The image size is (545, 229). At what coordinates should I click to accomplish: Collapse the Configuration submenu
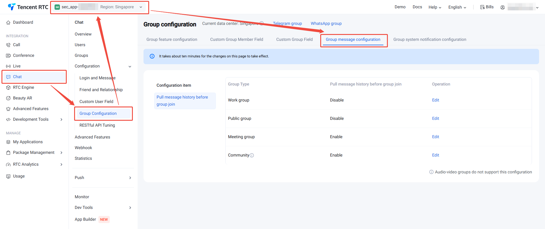click(x=130, y=67)
